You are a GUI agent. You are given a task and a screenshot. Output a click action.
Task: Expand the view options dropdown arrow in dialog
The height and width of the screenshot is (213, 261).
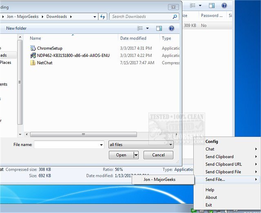(148, 28)
